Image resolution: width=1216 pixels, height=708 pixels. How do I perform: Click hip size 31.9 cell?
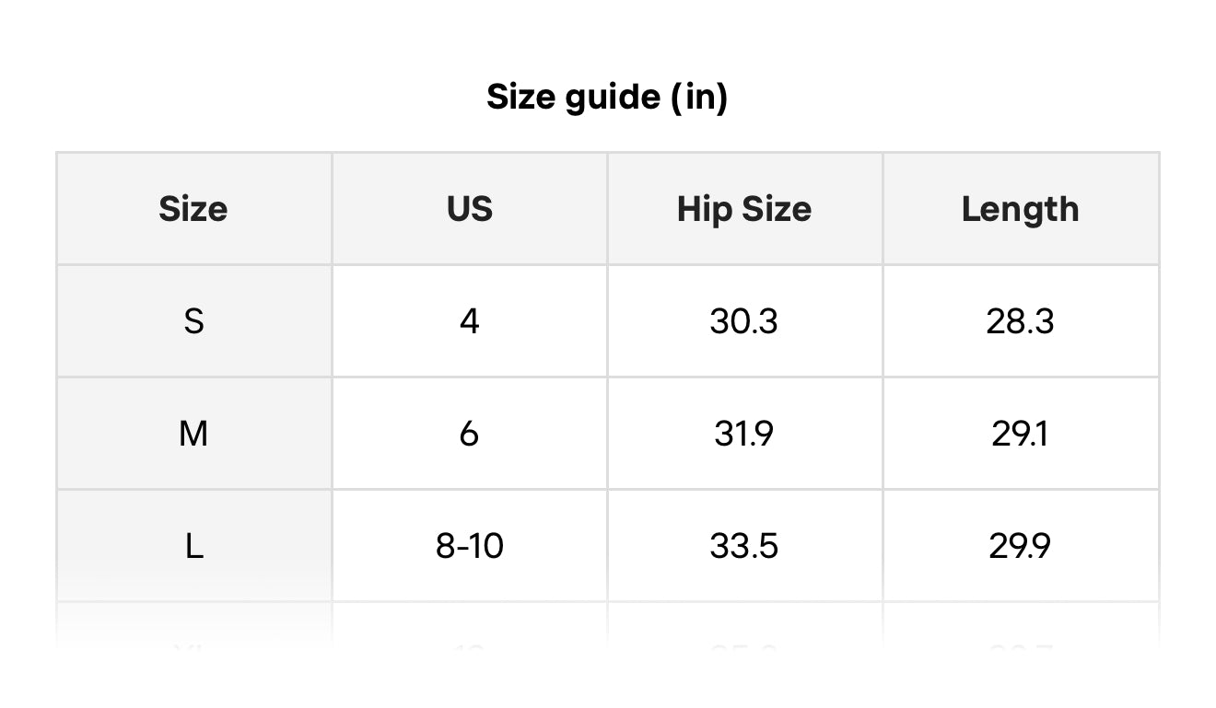pyautogui.click(x=744, y=433)
